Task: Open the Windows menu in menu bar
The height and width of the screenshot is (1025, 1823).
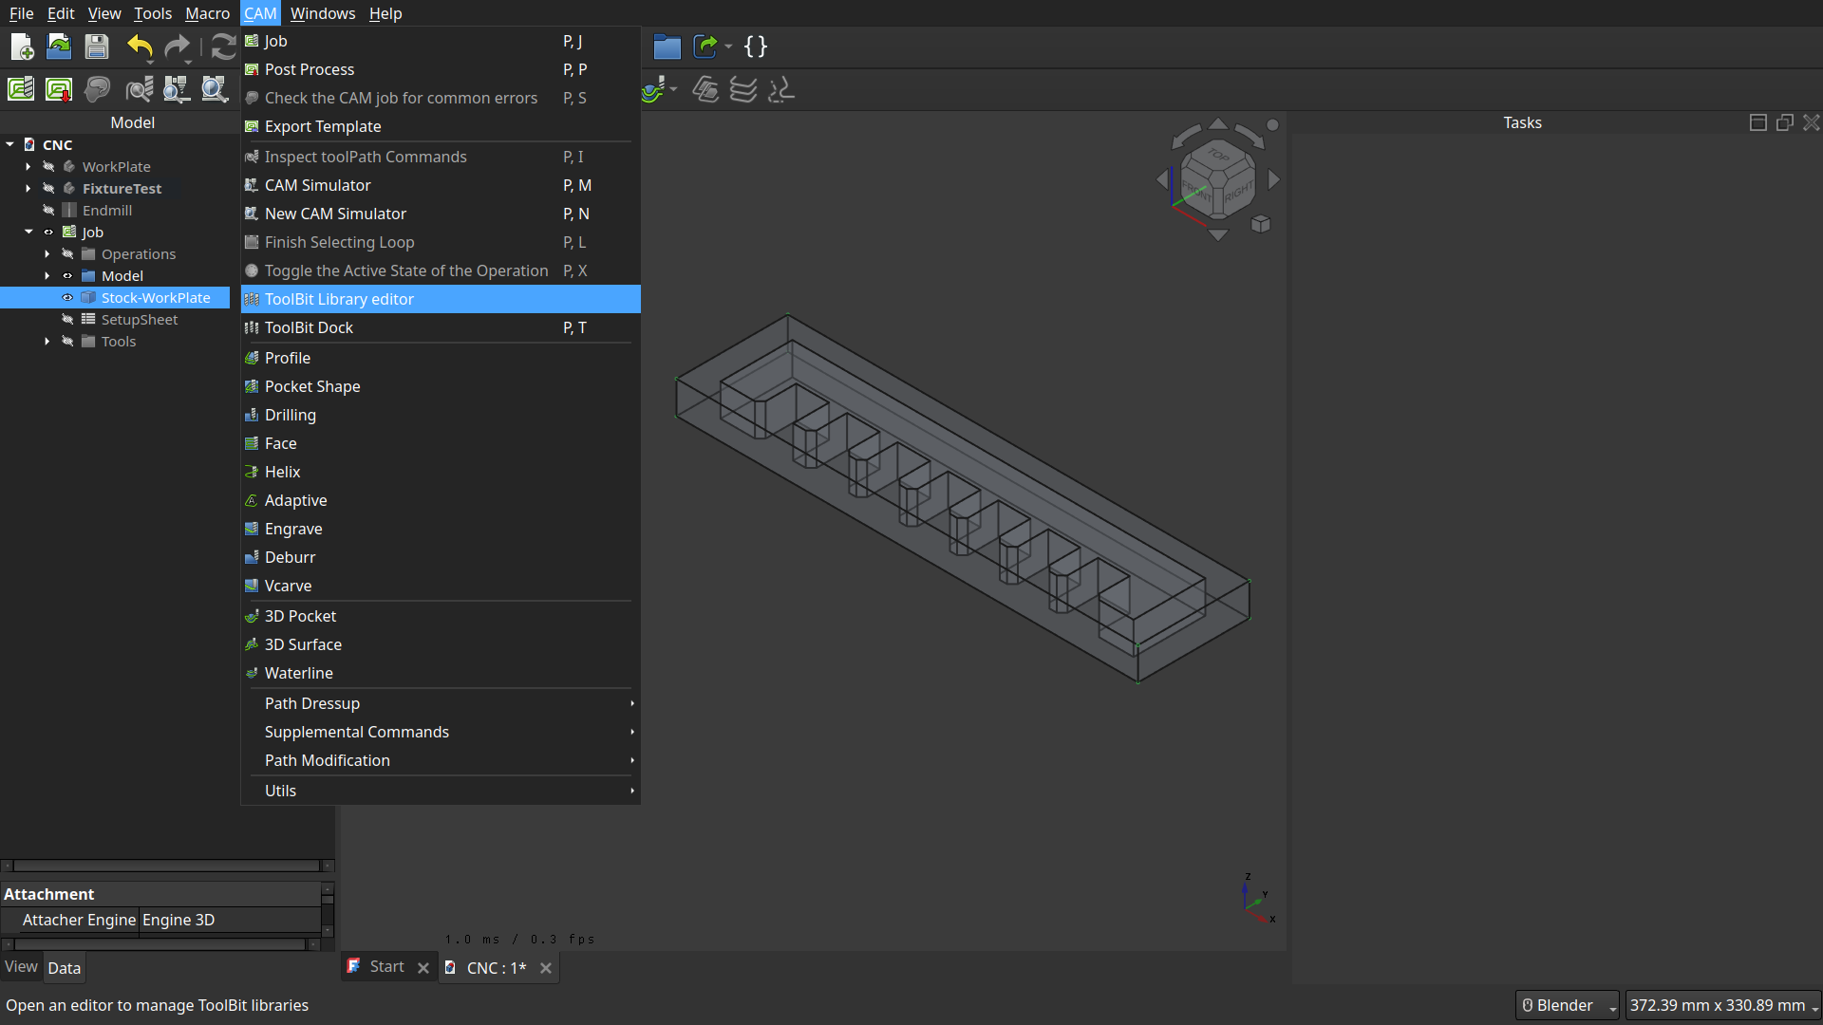Action: pyautogui.click(x=323, y=13)
